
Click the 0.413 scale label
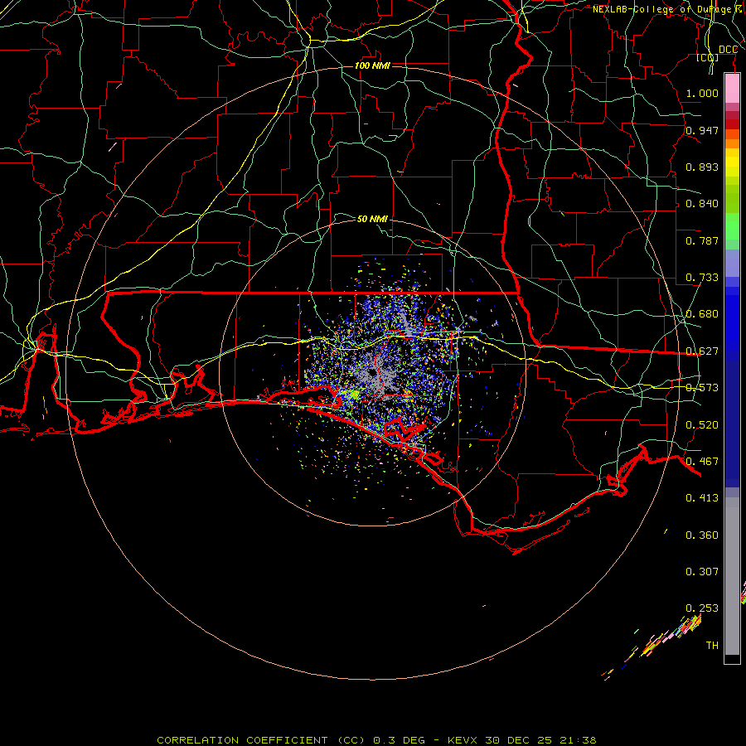point(702,498)
